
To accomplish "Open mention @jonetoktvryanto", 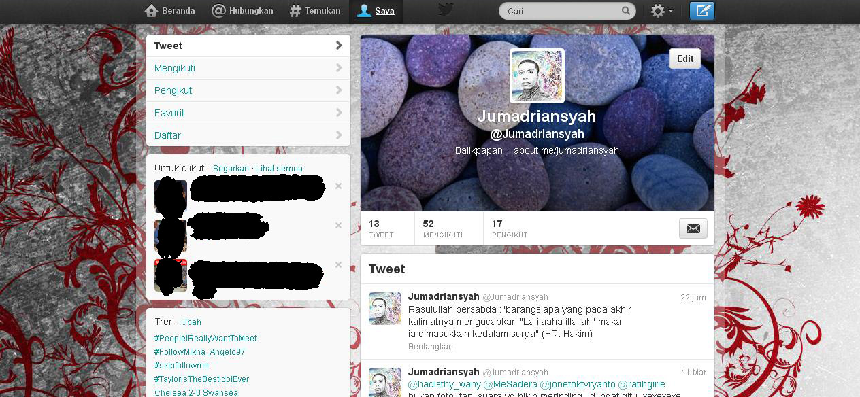I will tap(578, 385).
